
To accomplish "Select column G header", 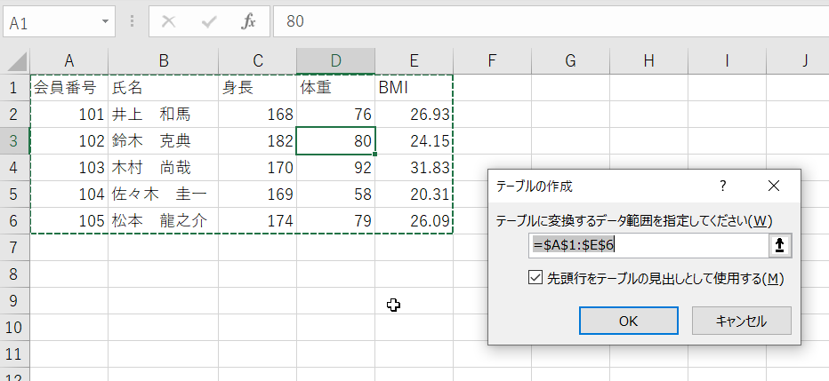I will (x=570, y=61).
